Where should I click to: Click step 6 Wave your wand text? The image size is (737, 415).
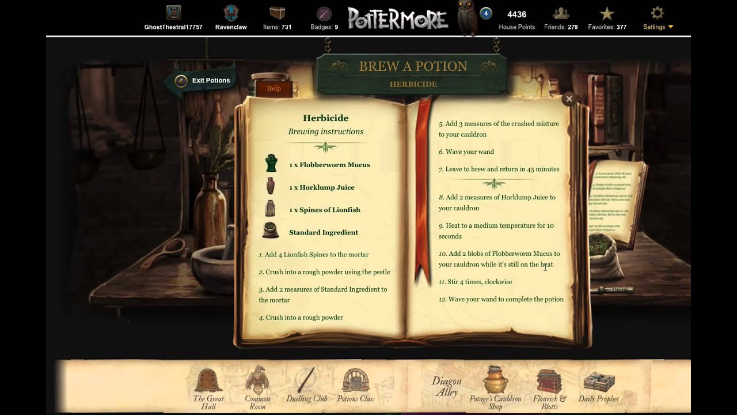click(466, 152)
